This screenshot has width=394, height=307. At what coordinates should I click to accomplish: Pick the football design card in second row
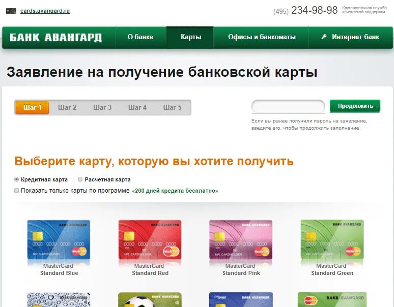coord(150,300)
